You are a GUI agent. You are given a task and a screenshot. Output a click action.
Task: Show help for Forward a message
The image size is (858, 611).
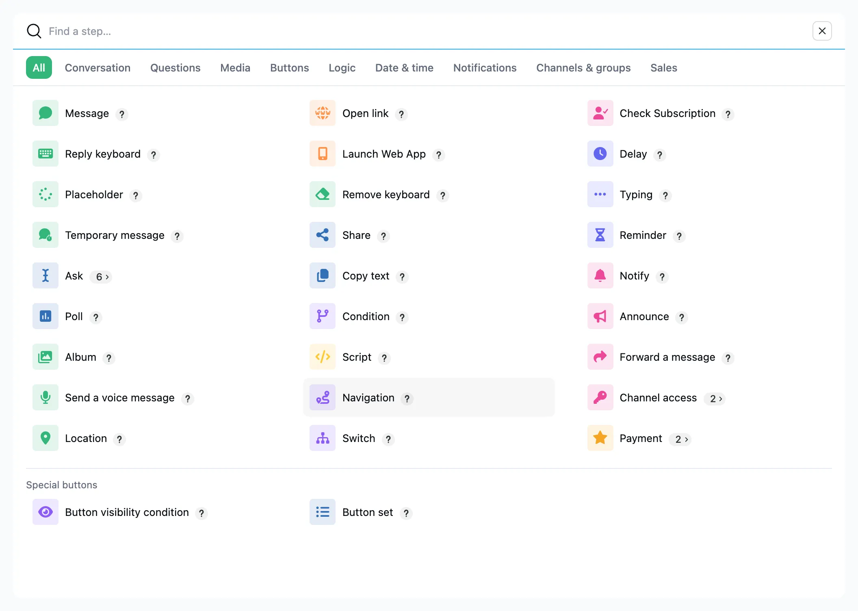click(728, 358)
